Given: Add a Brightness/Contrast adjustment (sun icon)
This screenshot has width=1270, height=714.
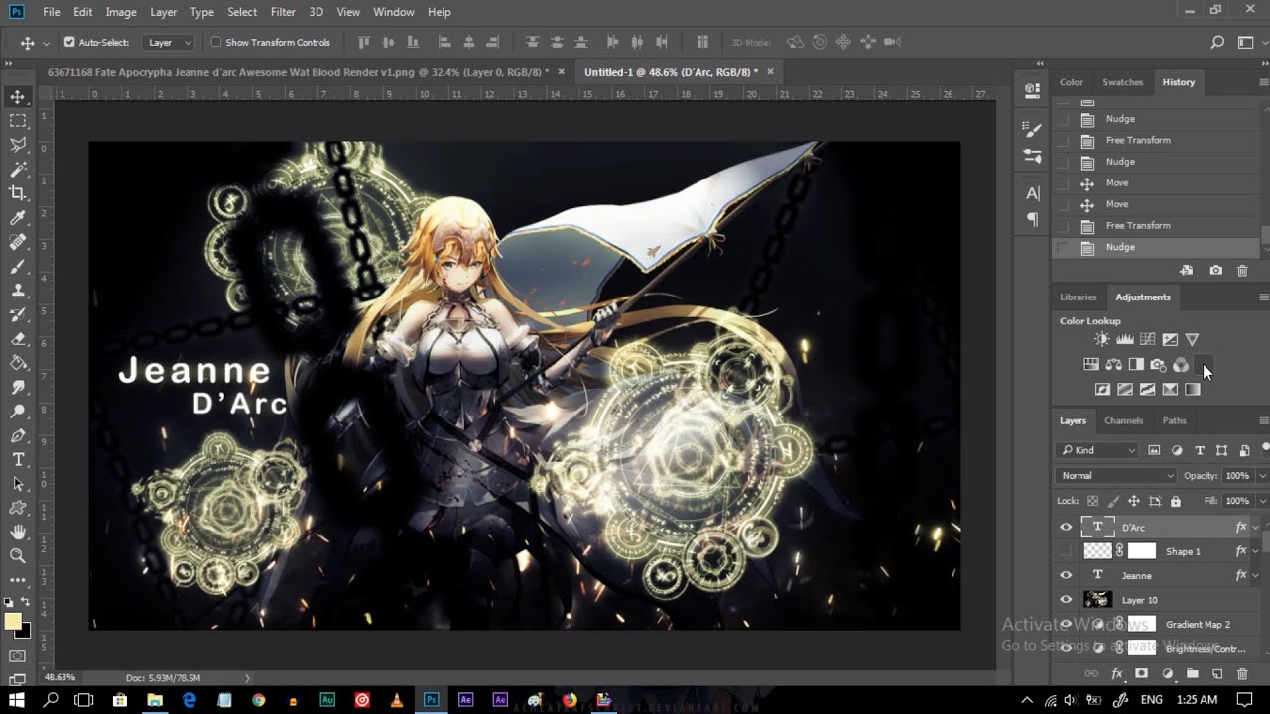Looking at the screenshot, I should pyautogui.click(x=1102, y=339).
